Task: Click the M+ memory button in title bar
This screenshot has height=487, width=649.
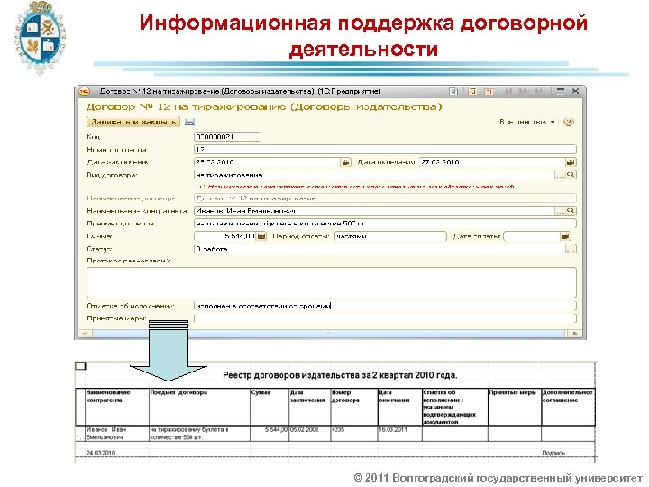Action: click(524, 91)
